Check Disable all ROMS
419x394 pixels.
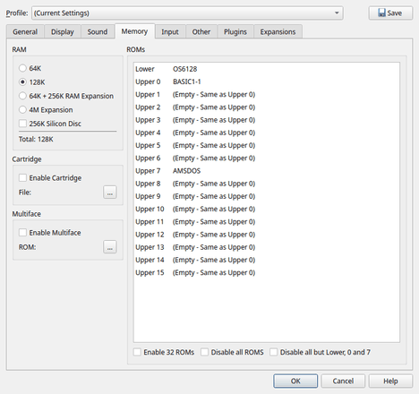click(x=232, y=352)
